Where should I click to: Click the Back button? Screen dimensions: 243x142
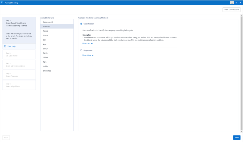[x=6, y=137]
